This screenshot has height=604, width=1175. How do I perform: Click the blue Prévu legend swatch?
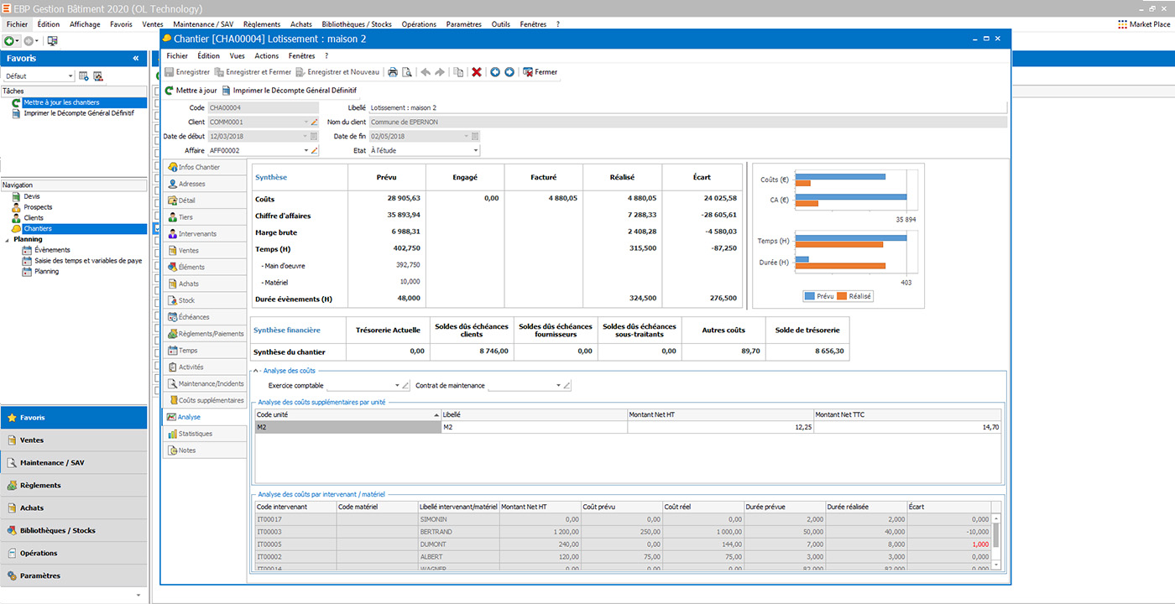coord(810,296)
